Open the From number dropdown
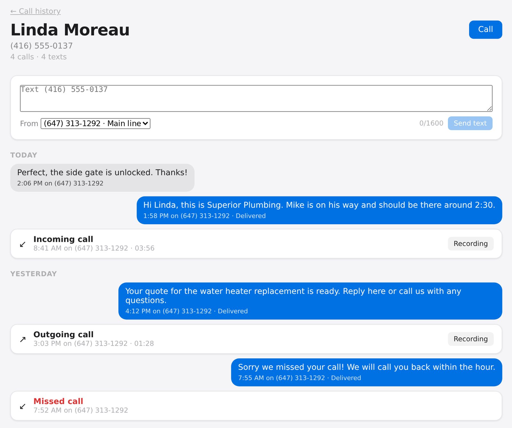Screen dimensions: 512x428 [95, 124]
